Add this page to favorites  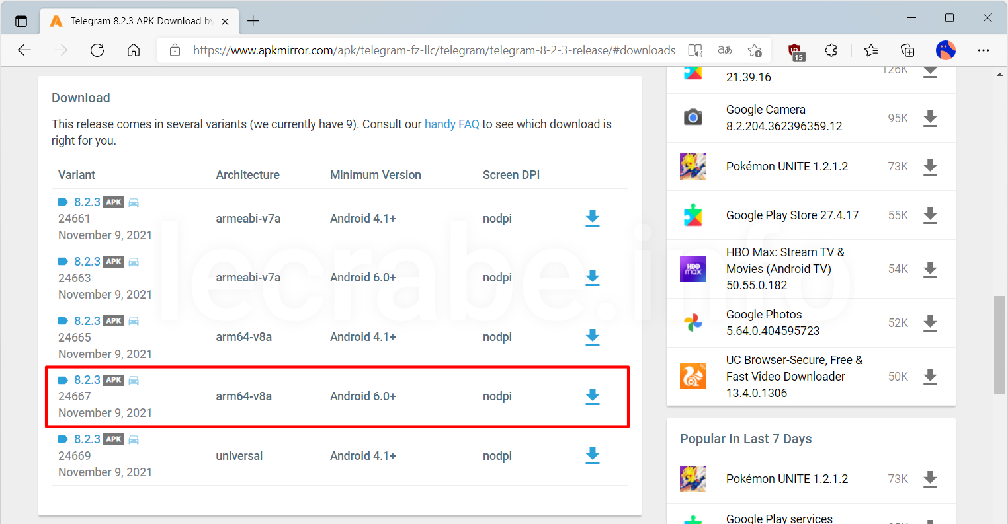tap(755, 50)
